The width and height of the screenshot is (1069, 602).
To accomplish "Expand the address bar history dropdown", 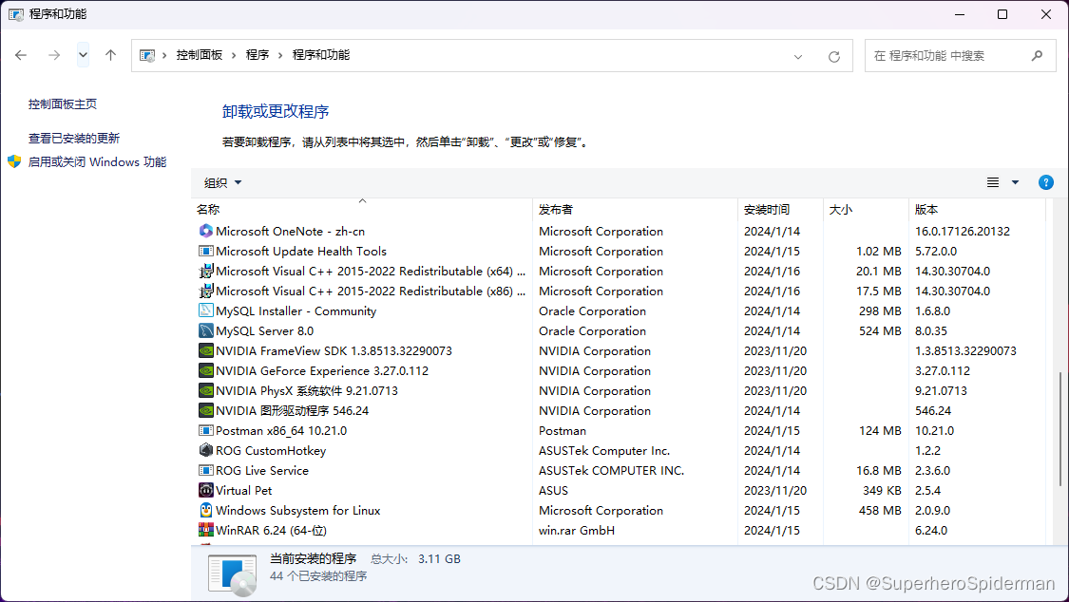I will coord(797,57).
